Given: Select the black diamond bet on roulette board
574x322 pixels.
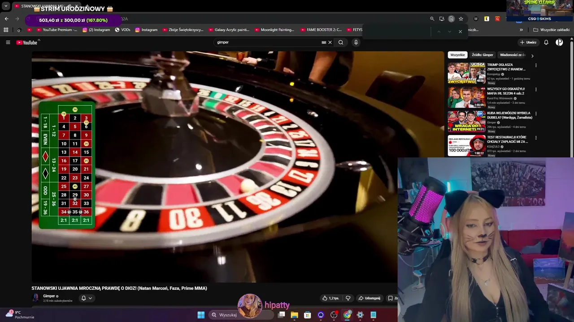Looking at the screenshot, I should 45,174.
